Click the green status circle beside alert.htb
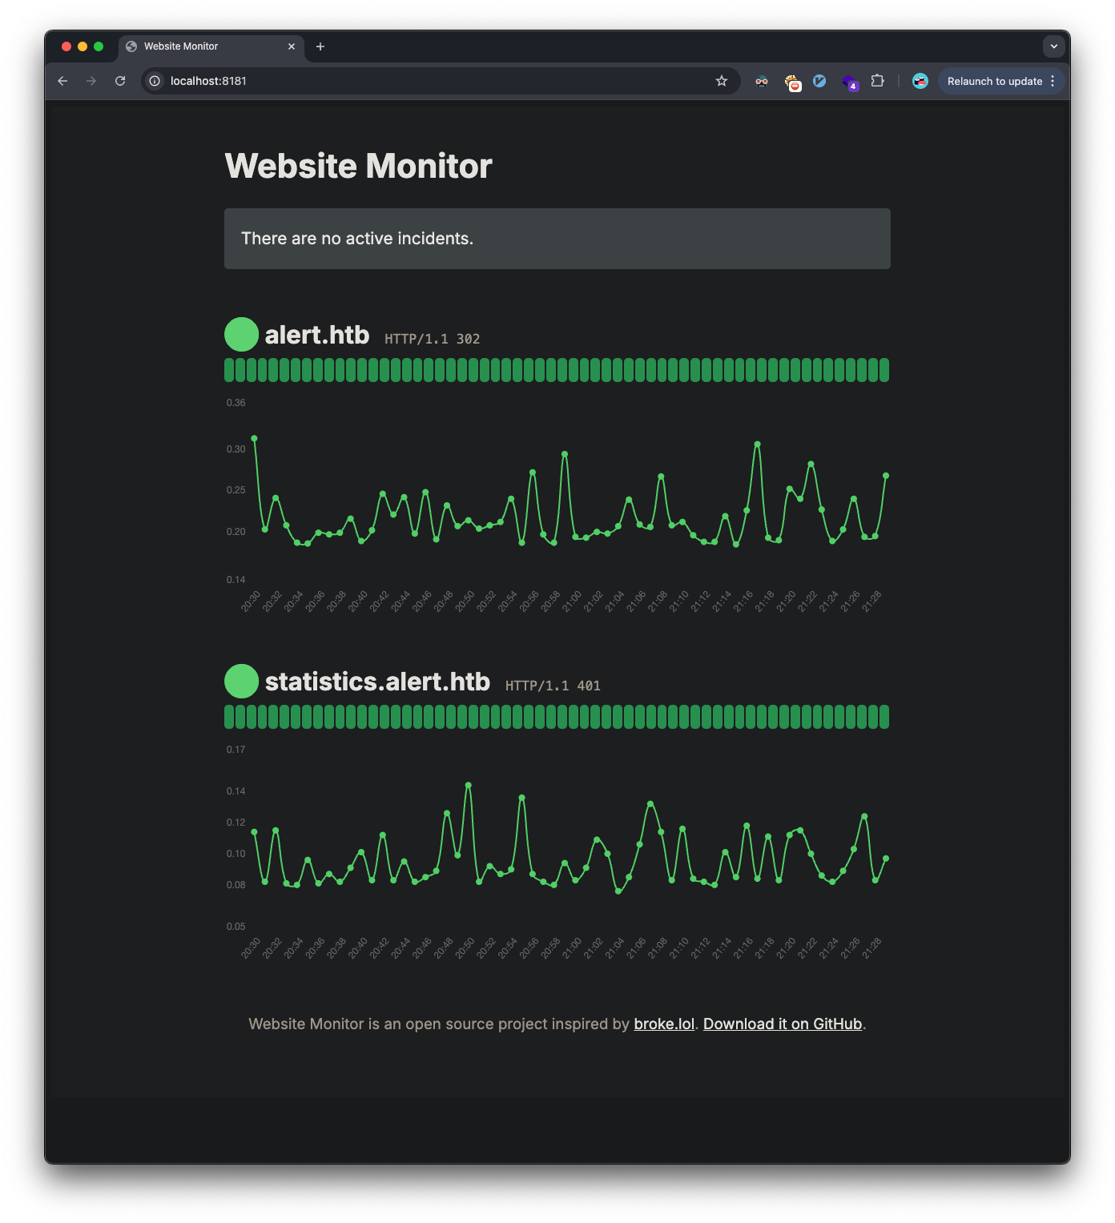This screenshot has height=1223, width=1115. (241, 334)
